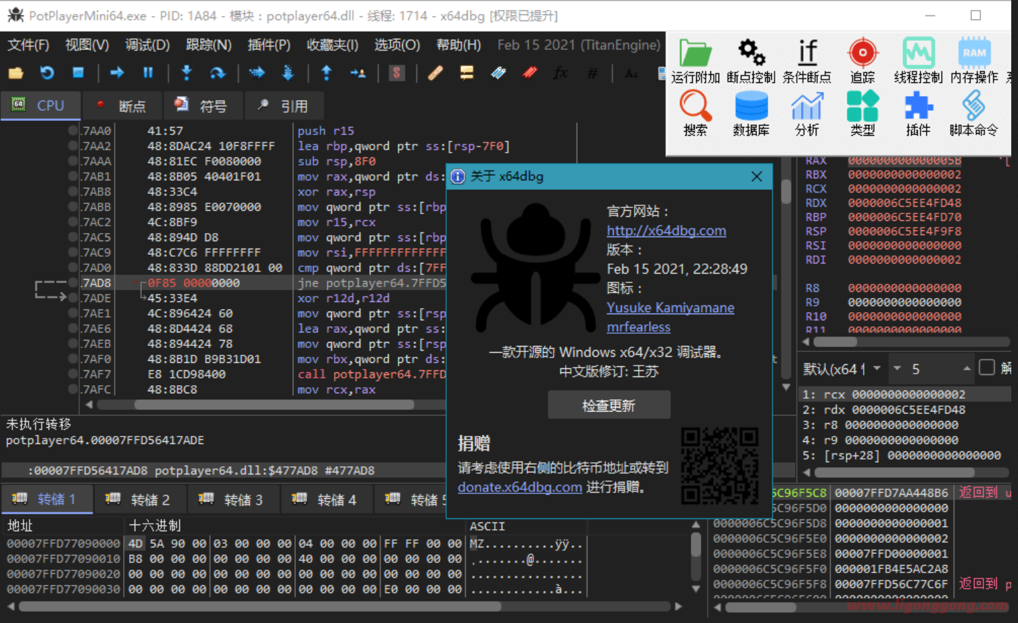The image size is (1018, 623).
Task: Open the 追踪 target icon
Action: click(x=862, y=61)
